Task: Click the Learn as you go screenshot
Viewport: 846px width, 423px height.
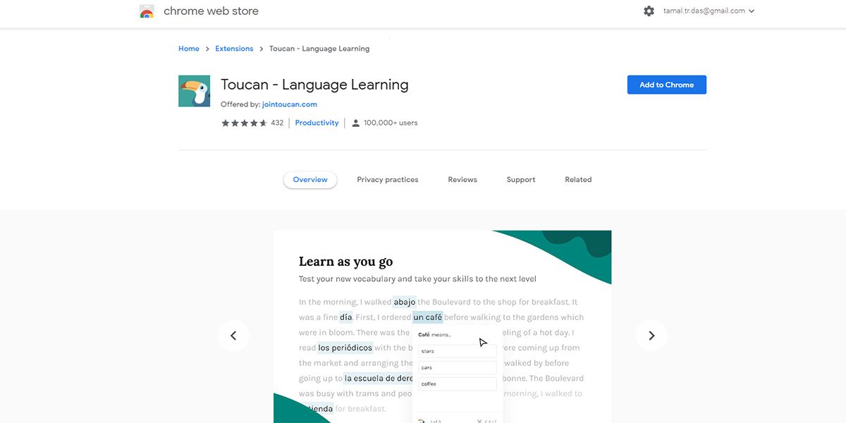Action: [x=443, y=326]
